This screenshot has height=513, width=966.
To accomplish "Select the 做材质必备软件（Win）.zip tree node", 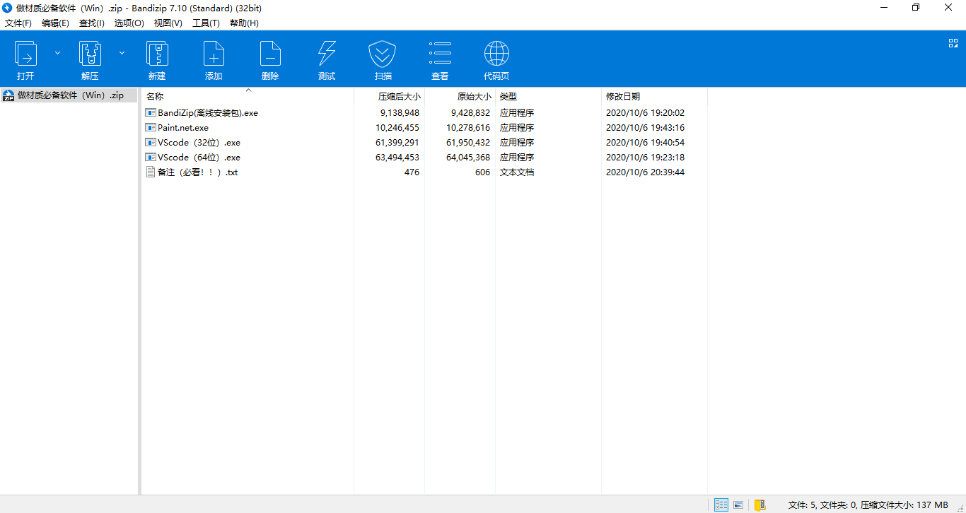I will click(x=69, y=95).
